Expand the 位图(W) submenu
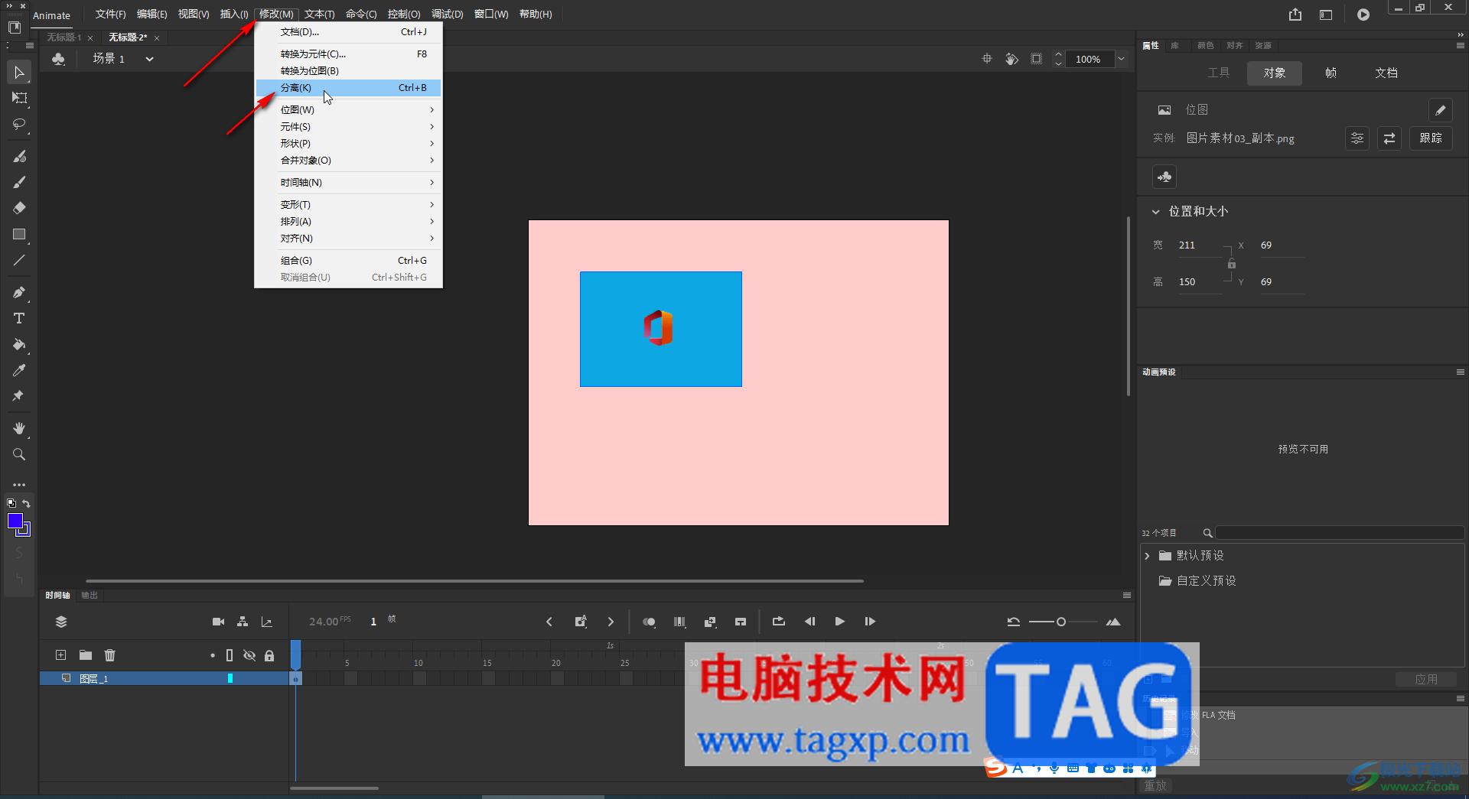Screen dimensions: 1469x799 [349, 110]
